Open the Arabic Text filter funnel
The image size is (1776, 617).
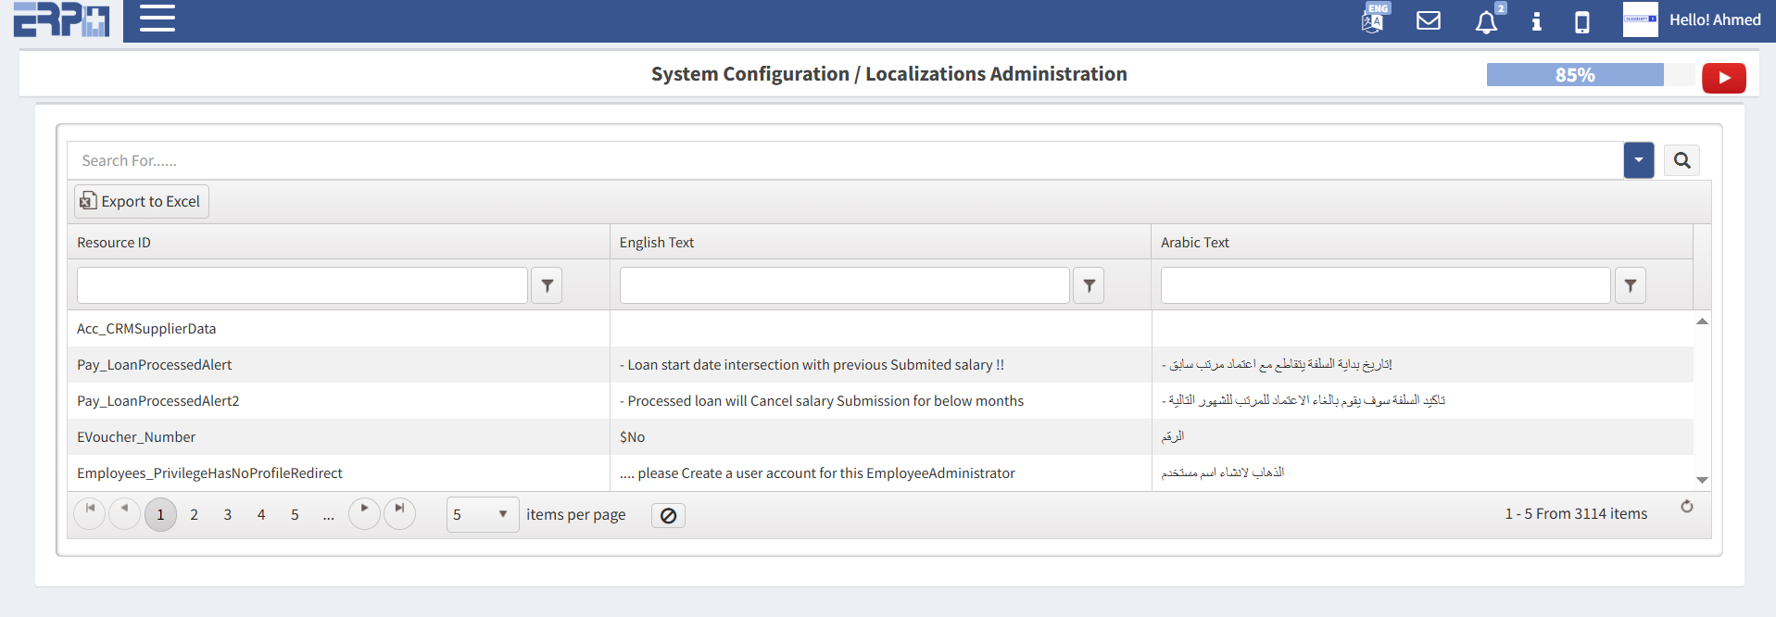[x=1630, y=285]
